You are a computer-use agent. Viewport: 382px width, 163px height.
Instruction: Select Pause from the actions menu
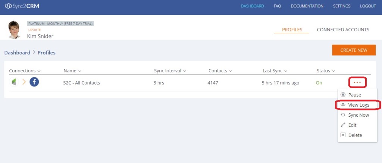coord(358,95)
